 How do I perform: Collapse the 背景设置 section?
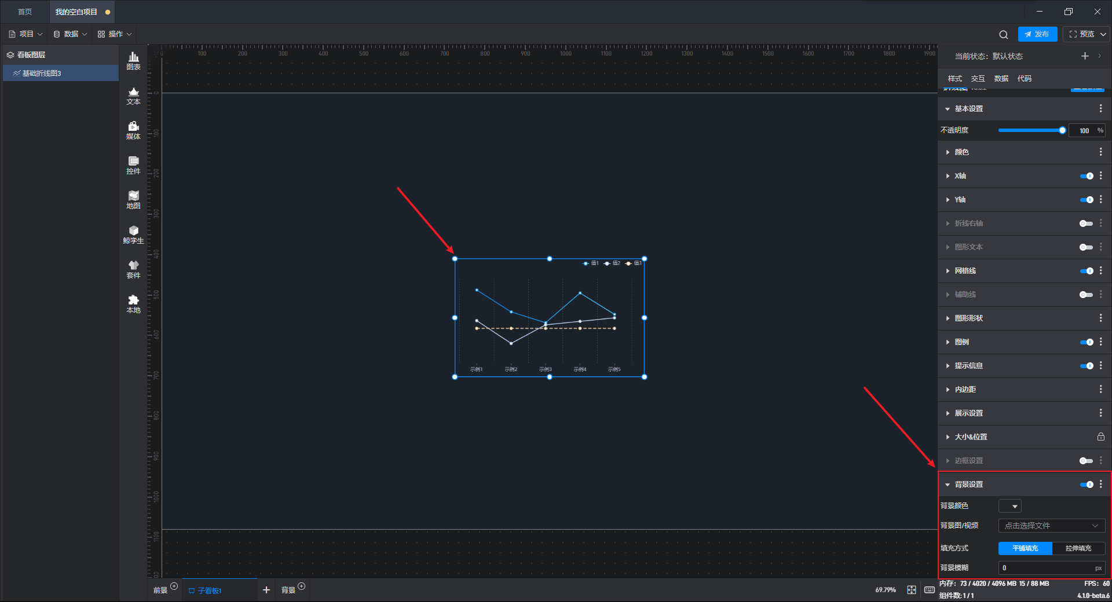pyautogui.click(x=948, y=484)
